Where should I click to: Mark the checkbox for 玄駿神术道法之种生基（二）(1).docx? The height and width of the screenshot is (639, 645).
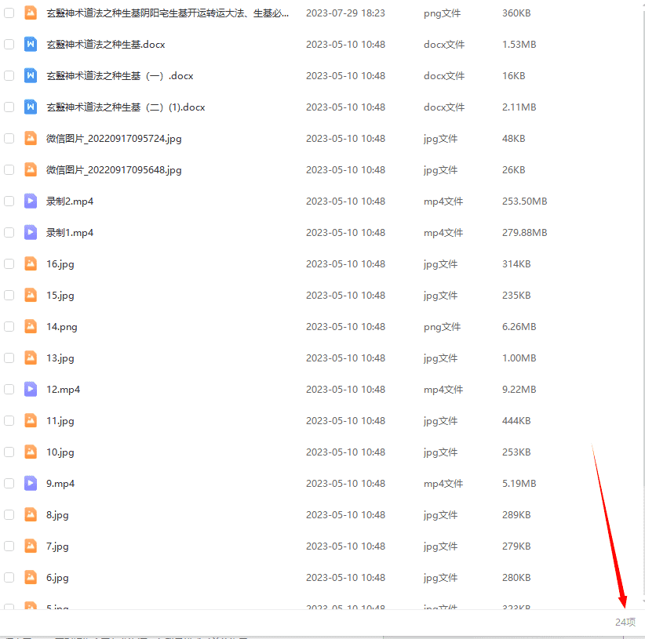click(9, 107)
